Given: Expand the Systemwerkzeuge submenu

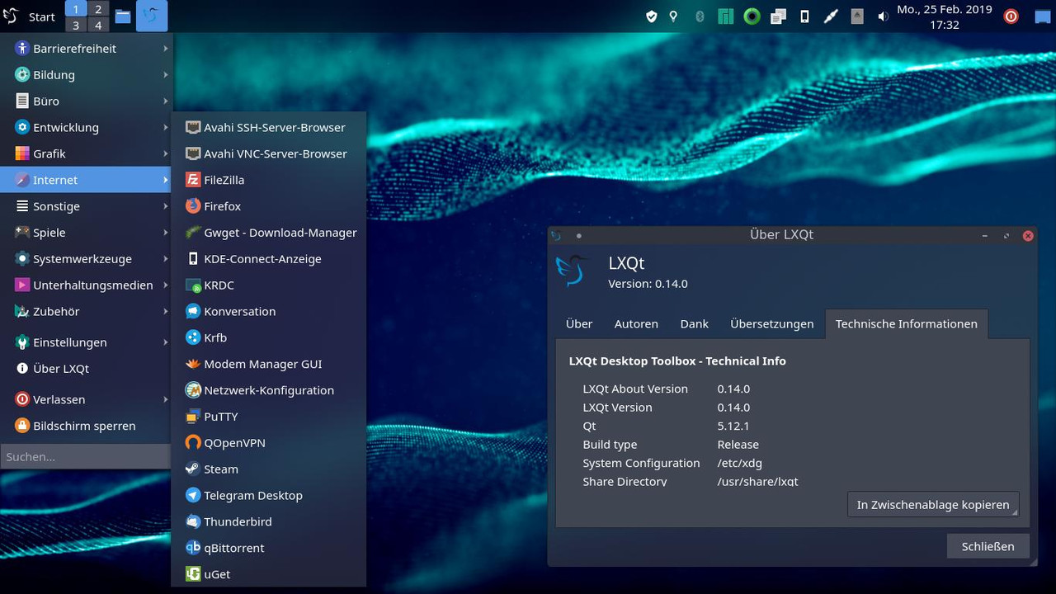Looking at the screenshot, I should 86,259.
